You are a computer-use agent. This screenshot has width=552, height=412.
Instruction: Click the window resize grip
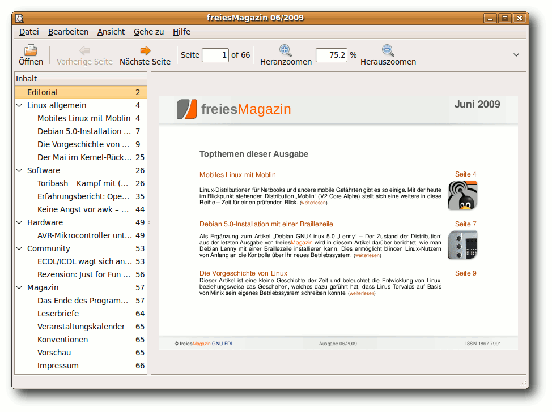[x=523, y=383]
